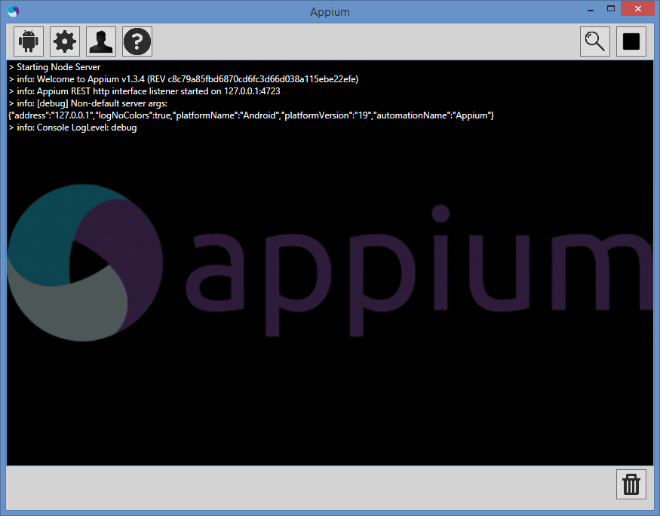660x516 pixels.
Task: Clear the log with trash can icon
Action: 631,484
